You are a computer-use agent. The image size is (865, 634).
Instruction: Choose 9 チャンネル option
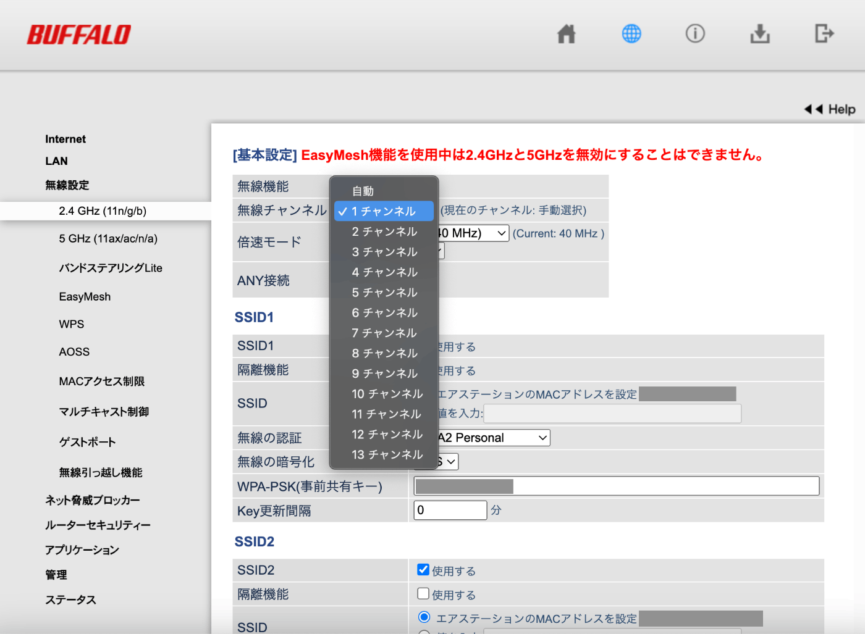384,373
